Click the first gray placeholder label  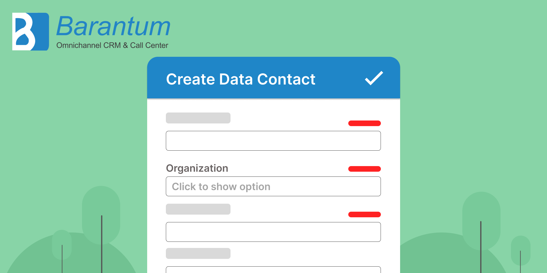pyautogui.click(x=198, y=118)
